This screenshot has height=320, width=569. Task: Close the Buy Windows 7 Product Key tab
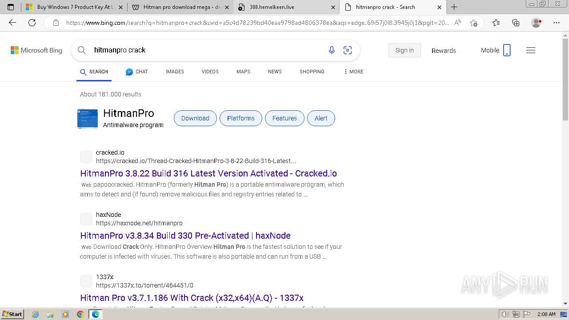pos(120,7)
